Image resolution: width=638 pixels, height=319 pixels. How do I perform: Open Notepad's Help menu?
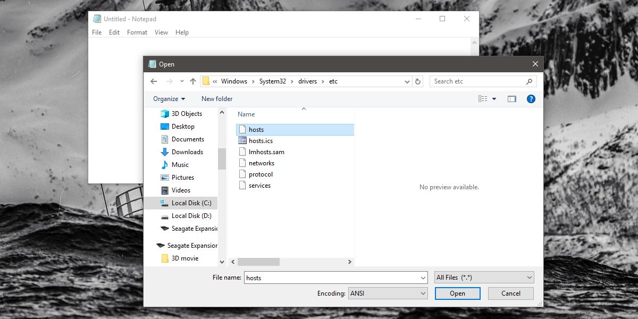coord(182,32)
